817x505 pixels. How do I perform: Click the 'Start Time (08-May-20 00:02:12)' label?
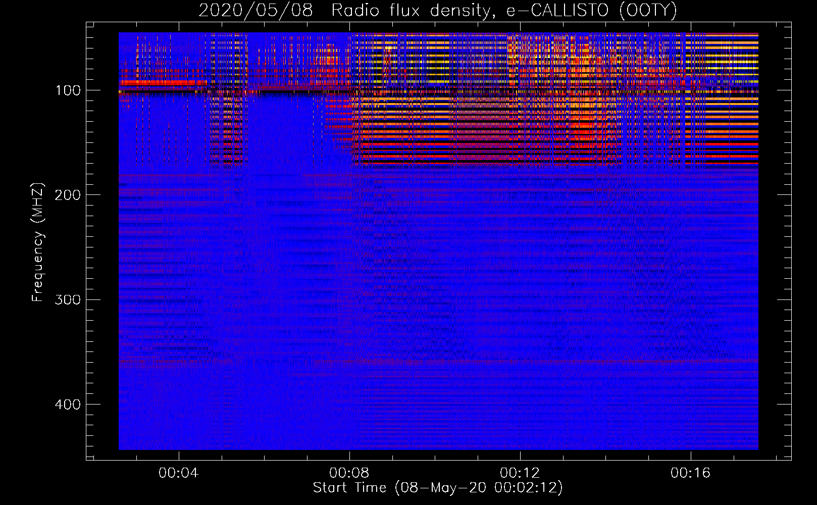[x=438, y=488]
